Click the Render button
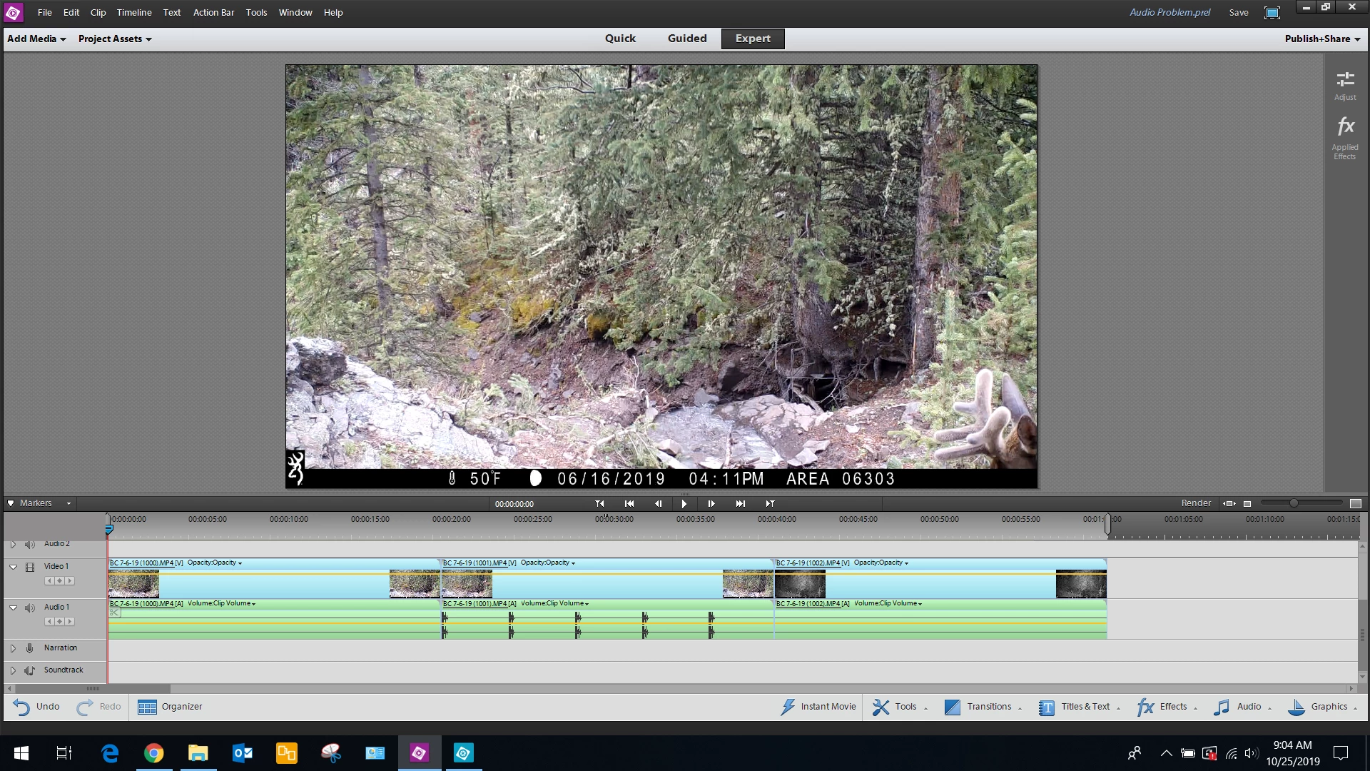 pos(1195,503)
